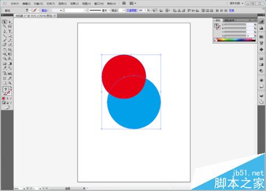This screenshot has height=191, width=266.
Task: Select the Gradient tool in toolbox
Action: (x=10, y=64)
